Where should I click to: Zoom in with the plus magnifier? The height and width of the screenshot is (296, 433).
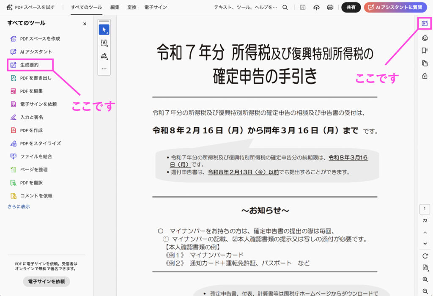click(x=425, y=280)
